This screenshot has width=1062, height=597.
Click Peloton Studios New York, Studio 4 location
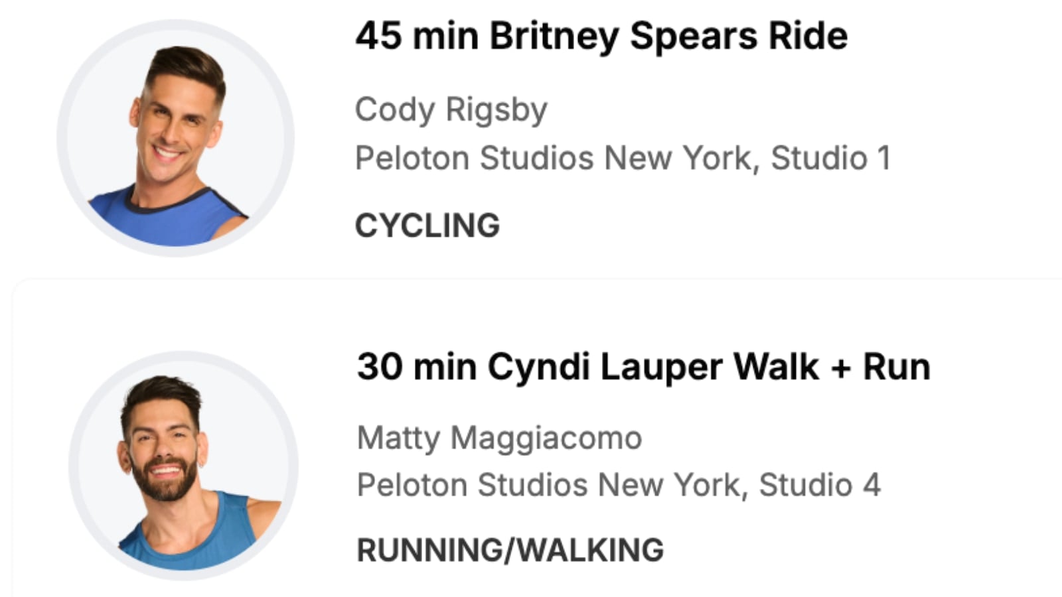coord(618,485)
